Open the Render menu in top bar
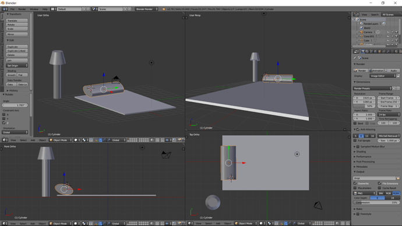Image resolution: width=402 pixels, height=226 pixels. click(x=22, y=9)
